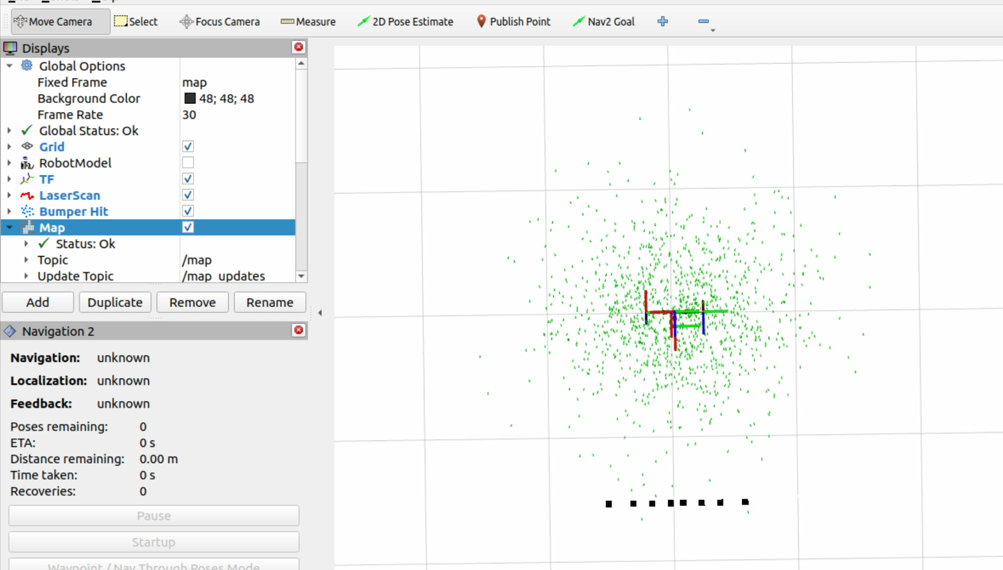Remove the selected Map display
This screenshot has width=1003, height=570.
pyautogui.click(x=192, y=302)
